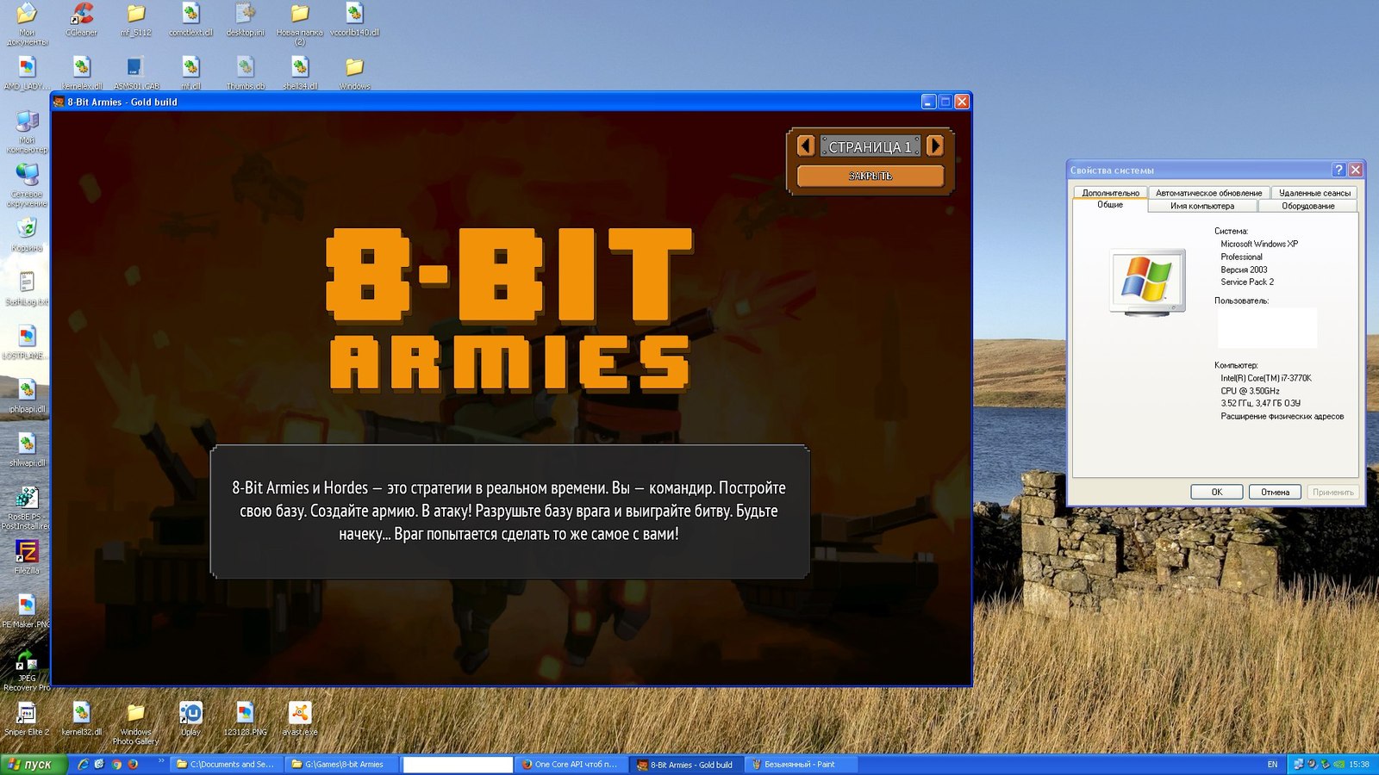
Task: Confirm System Properties with the OK button
Action: tap(1216, 491)
